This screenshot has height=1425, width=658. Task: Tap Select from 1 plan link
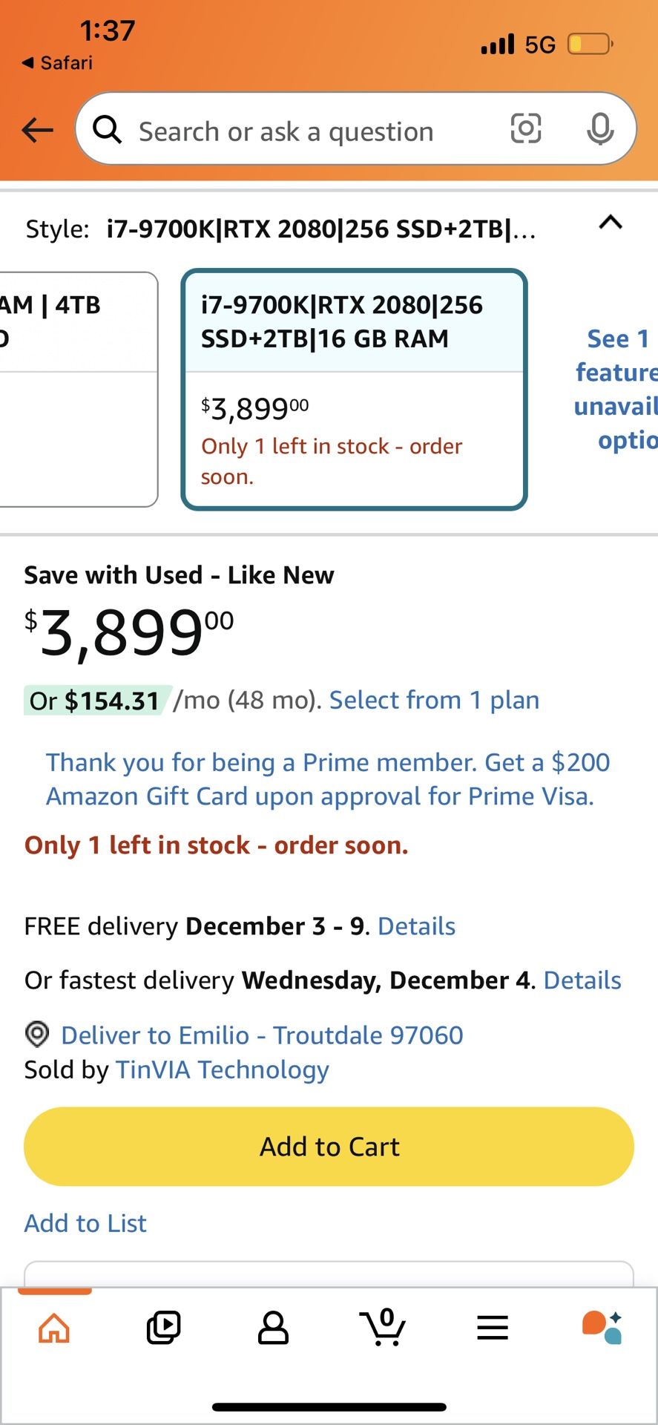(434, 700)
